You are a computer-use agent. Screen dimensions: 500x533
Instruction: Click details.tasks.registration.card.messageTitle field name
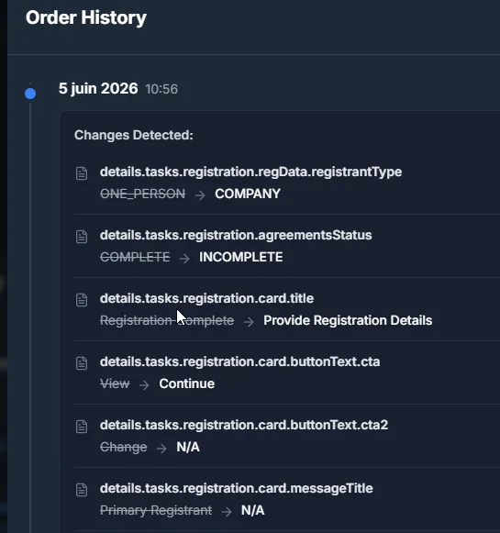(x=236, y=488)
